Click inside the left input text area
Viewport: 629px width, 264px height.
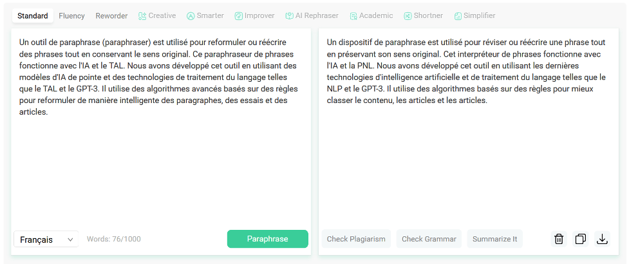click(x=160, y=128)
